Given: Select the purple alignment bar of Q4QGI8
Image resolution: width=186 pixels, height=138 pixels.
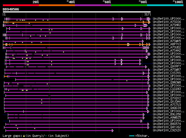Looking at the screenshot, I should click(x=76, y=108).
